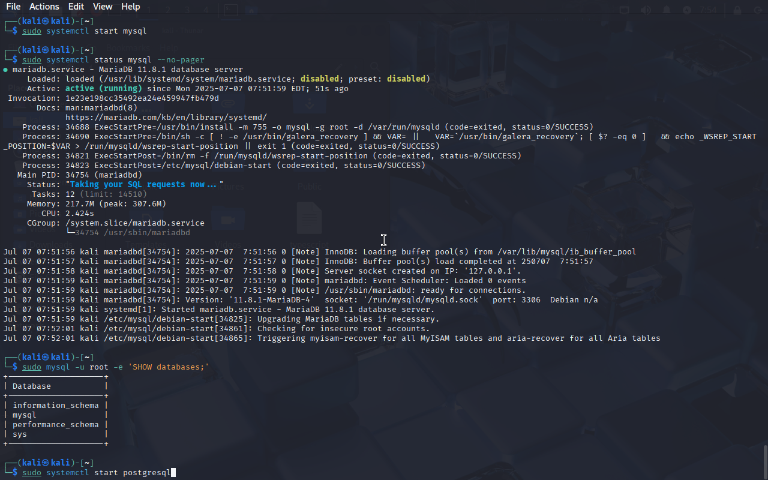Click the '/system.slice/mariadb.service' CGroup path
768x480 pixels.
coord(134,223)
